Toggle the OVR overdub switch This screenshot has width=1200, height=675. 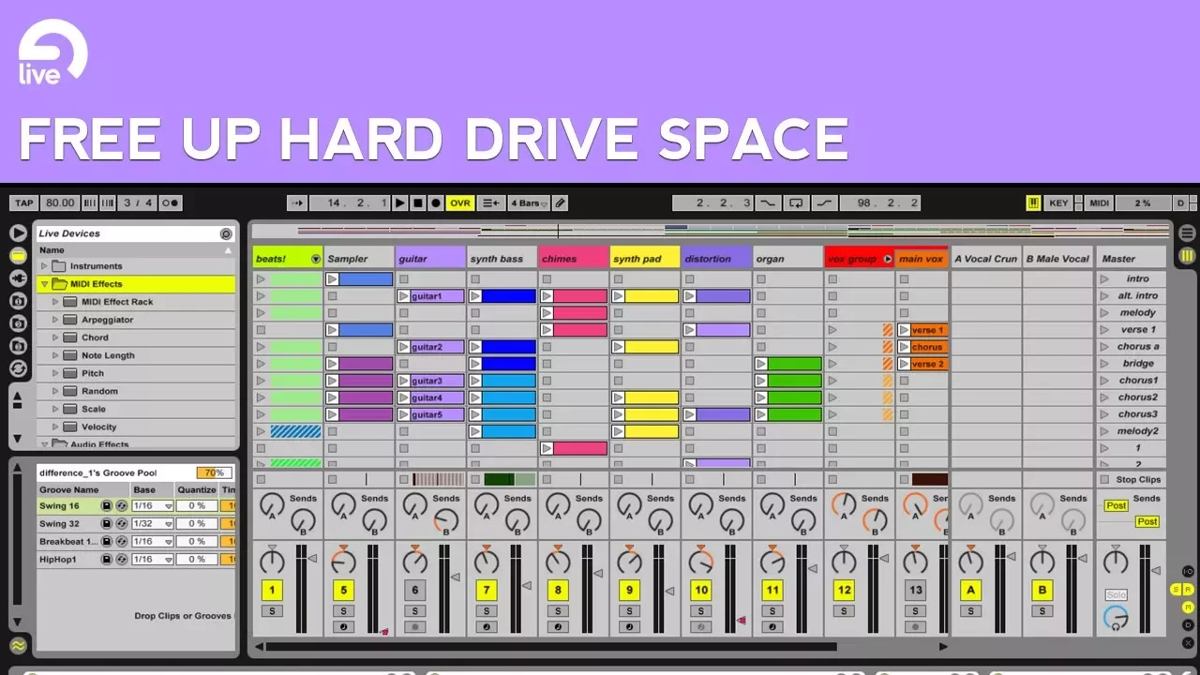[x=460, y=202]
